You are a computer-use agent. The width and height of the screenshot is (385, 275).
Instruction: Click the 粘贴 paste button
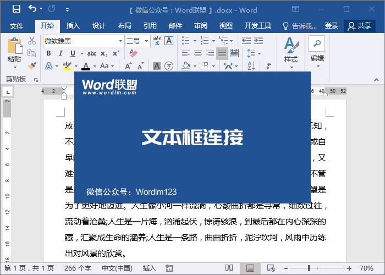point(14,53)
